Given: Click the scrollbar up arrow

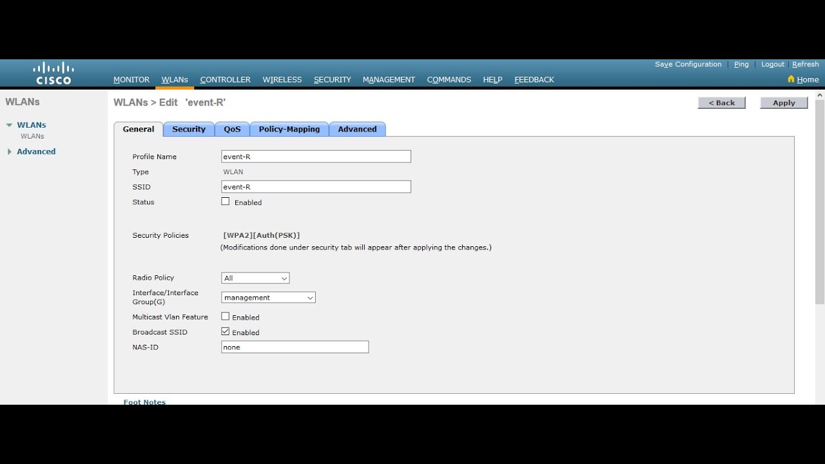Looking at the screenshot, I should pos(820,95).
